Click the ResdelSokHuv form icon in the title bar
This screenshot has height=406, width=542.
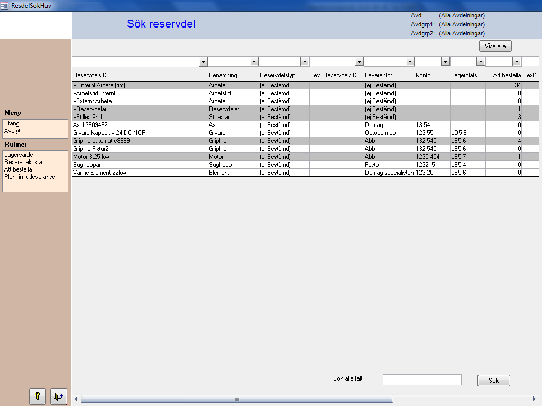point(4,5)
